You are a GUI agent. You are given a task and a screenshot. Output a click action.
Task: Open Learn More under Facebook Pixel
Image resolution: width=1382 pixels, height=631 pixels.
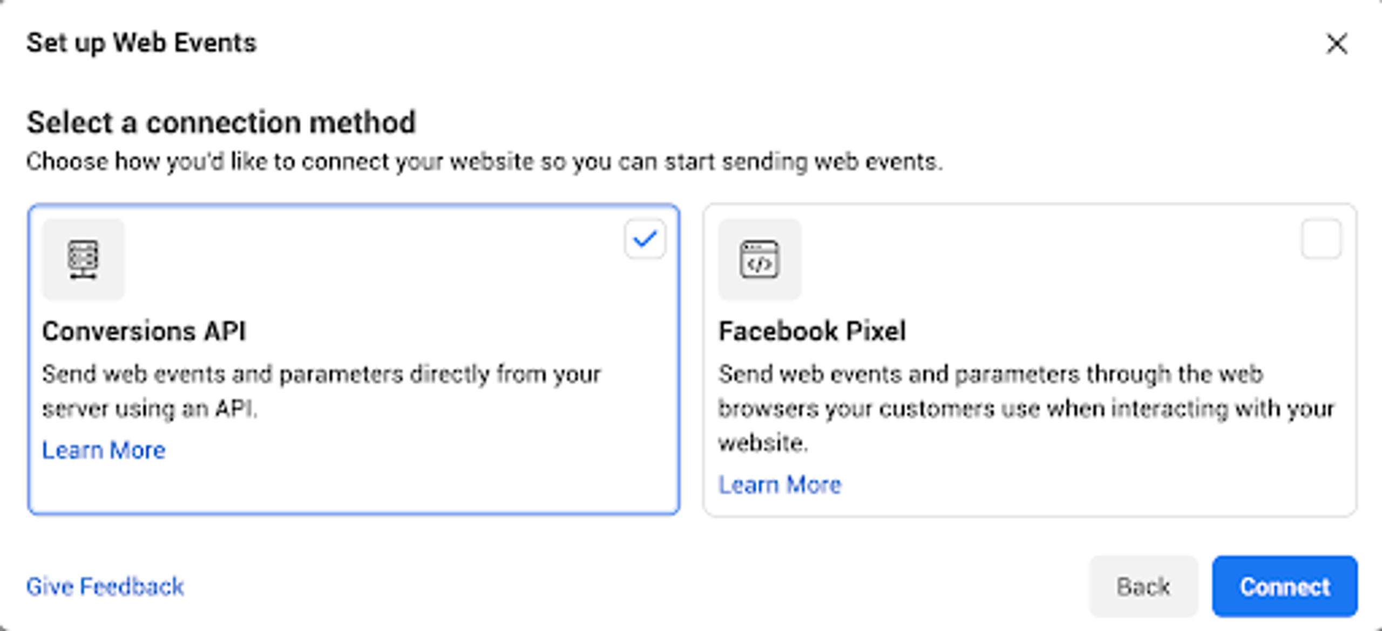pyautogui.click(x=780, y=485)
